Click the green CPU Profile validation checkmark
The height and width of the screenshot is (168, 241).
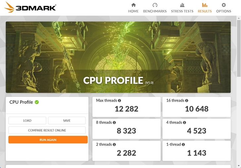coord(37,102)
